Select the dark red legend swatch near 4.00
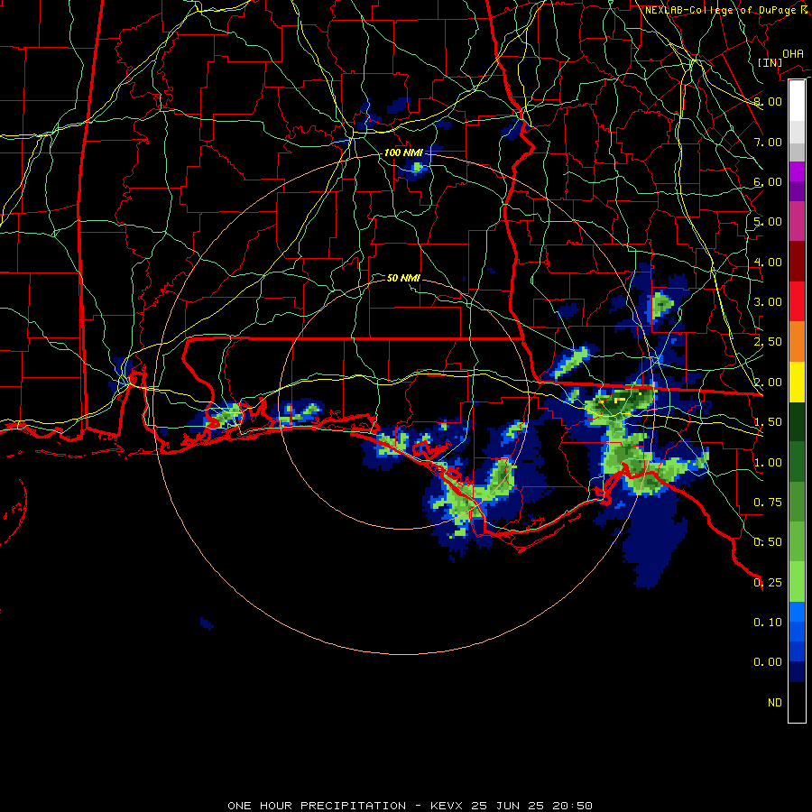The height and width of the screenshot is (812, 812). pyautogui.click(x=797, y=262)
